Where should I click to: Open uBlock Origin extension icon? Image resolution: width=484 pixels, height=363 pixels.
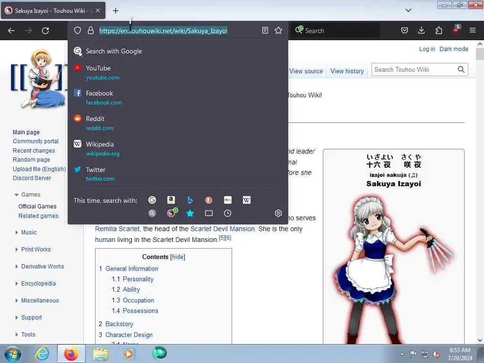(x=456, y=30)
